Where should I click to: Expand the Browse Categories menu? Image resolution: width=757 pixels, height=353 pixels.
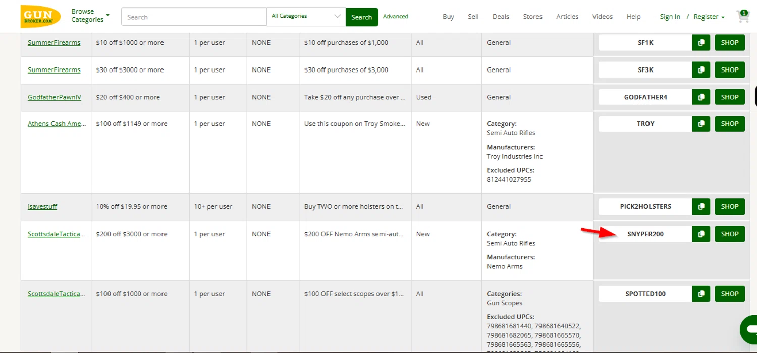point(90,16)
